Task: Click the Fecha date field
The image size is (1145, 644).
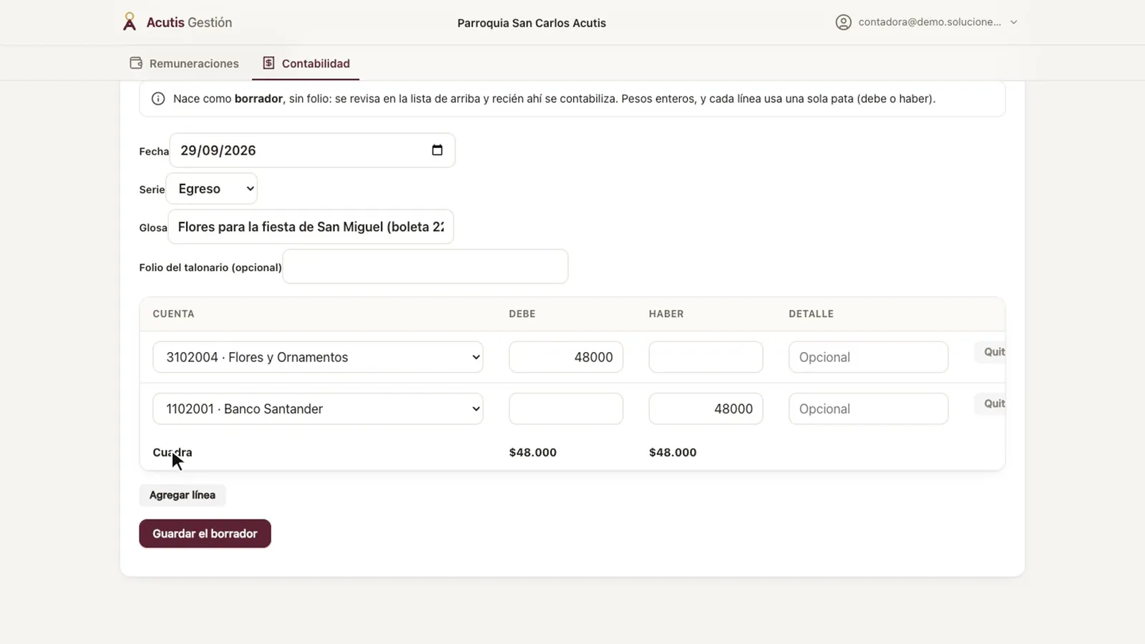Action: tap(312, 150)
